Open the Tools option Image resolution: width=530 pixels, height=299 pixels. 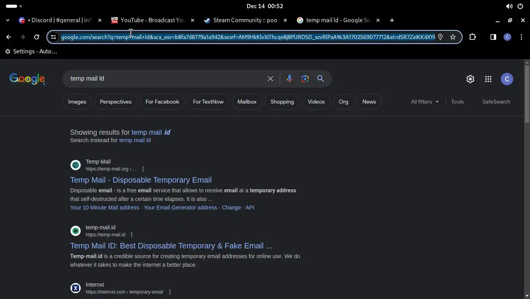[458, 102]
